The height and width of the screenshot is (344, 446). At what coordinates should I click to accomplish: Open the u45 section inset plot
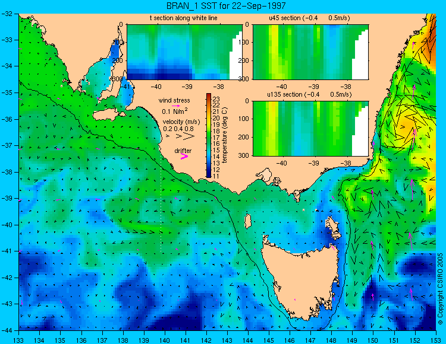pyautogui.click(x=311, y=52)
